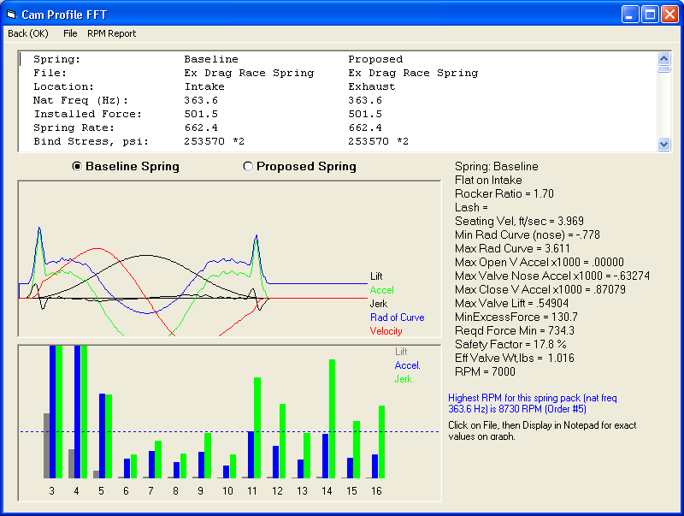Click the MinExcessForce = 130.7 line
This screenshot has height=516, width=684.
pyautogui.click(x=516, y=317)
